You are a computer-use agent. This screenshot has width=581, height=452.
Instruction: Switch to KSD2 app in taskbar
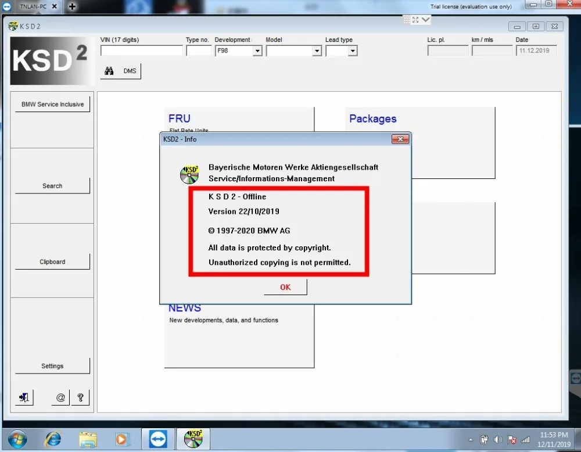(x=193, y=439)
